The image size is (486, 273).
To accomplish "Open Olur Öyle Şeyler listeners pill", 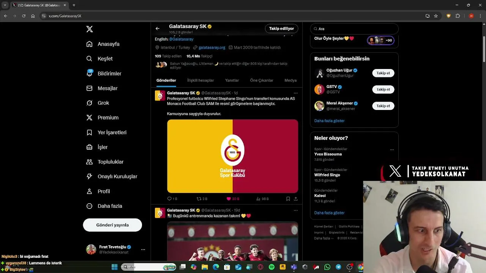I will 380,40.
